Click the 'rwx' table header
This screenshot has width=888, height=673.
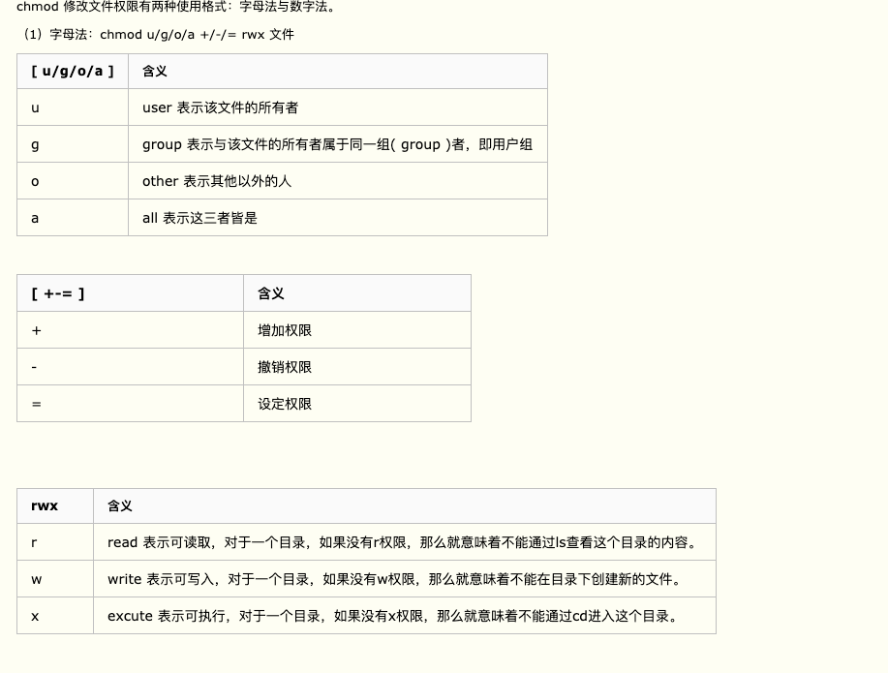(x=55, y=505)
